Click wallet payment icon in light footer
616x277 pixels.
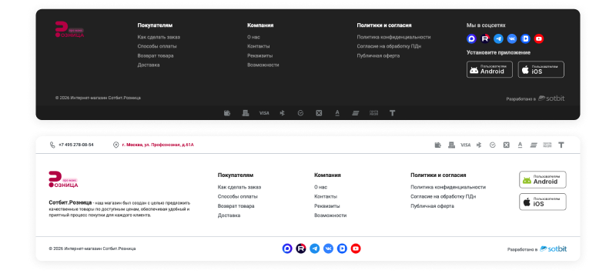point(438,145)
